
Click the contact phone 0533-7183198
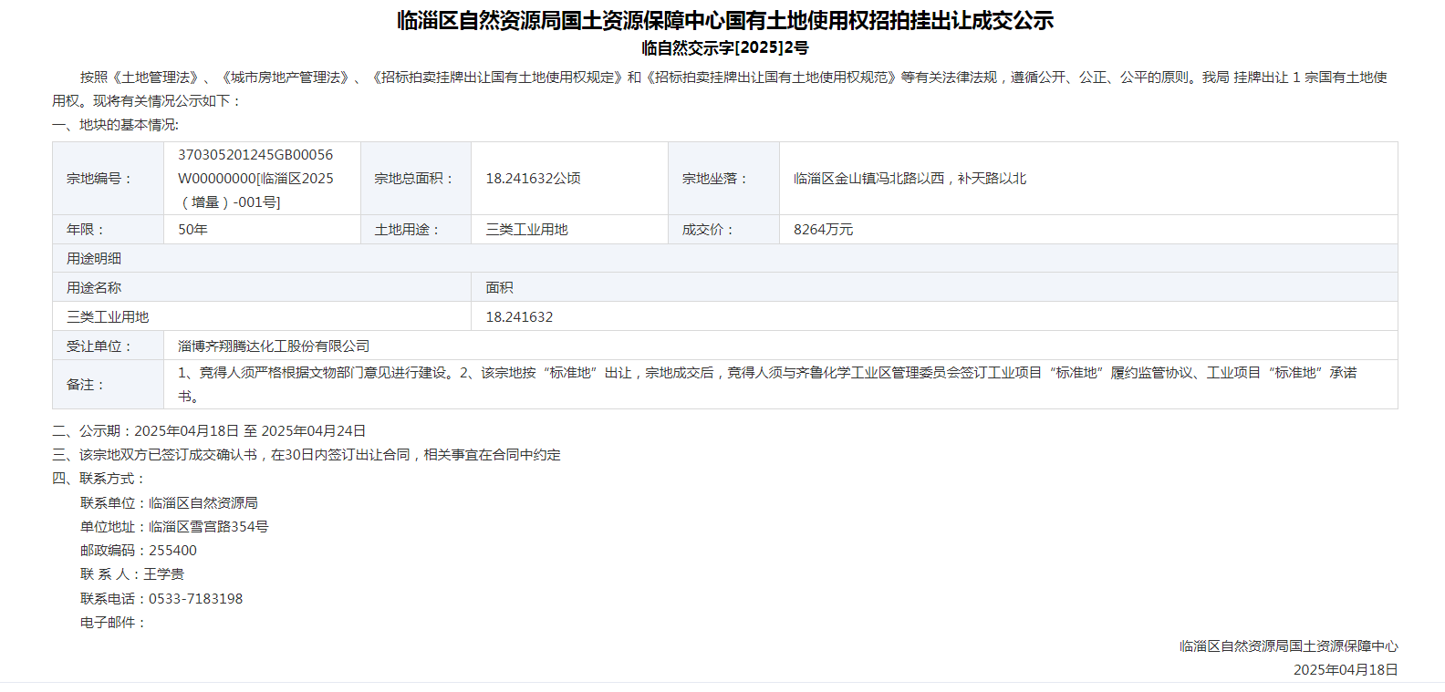(195, 599)
